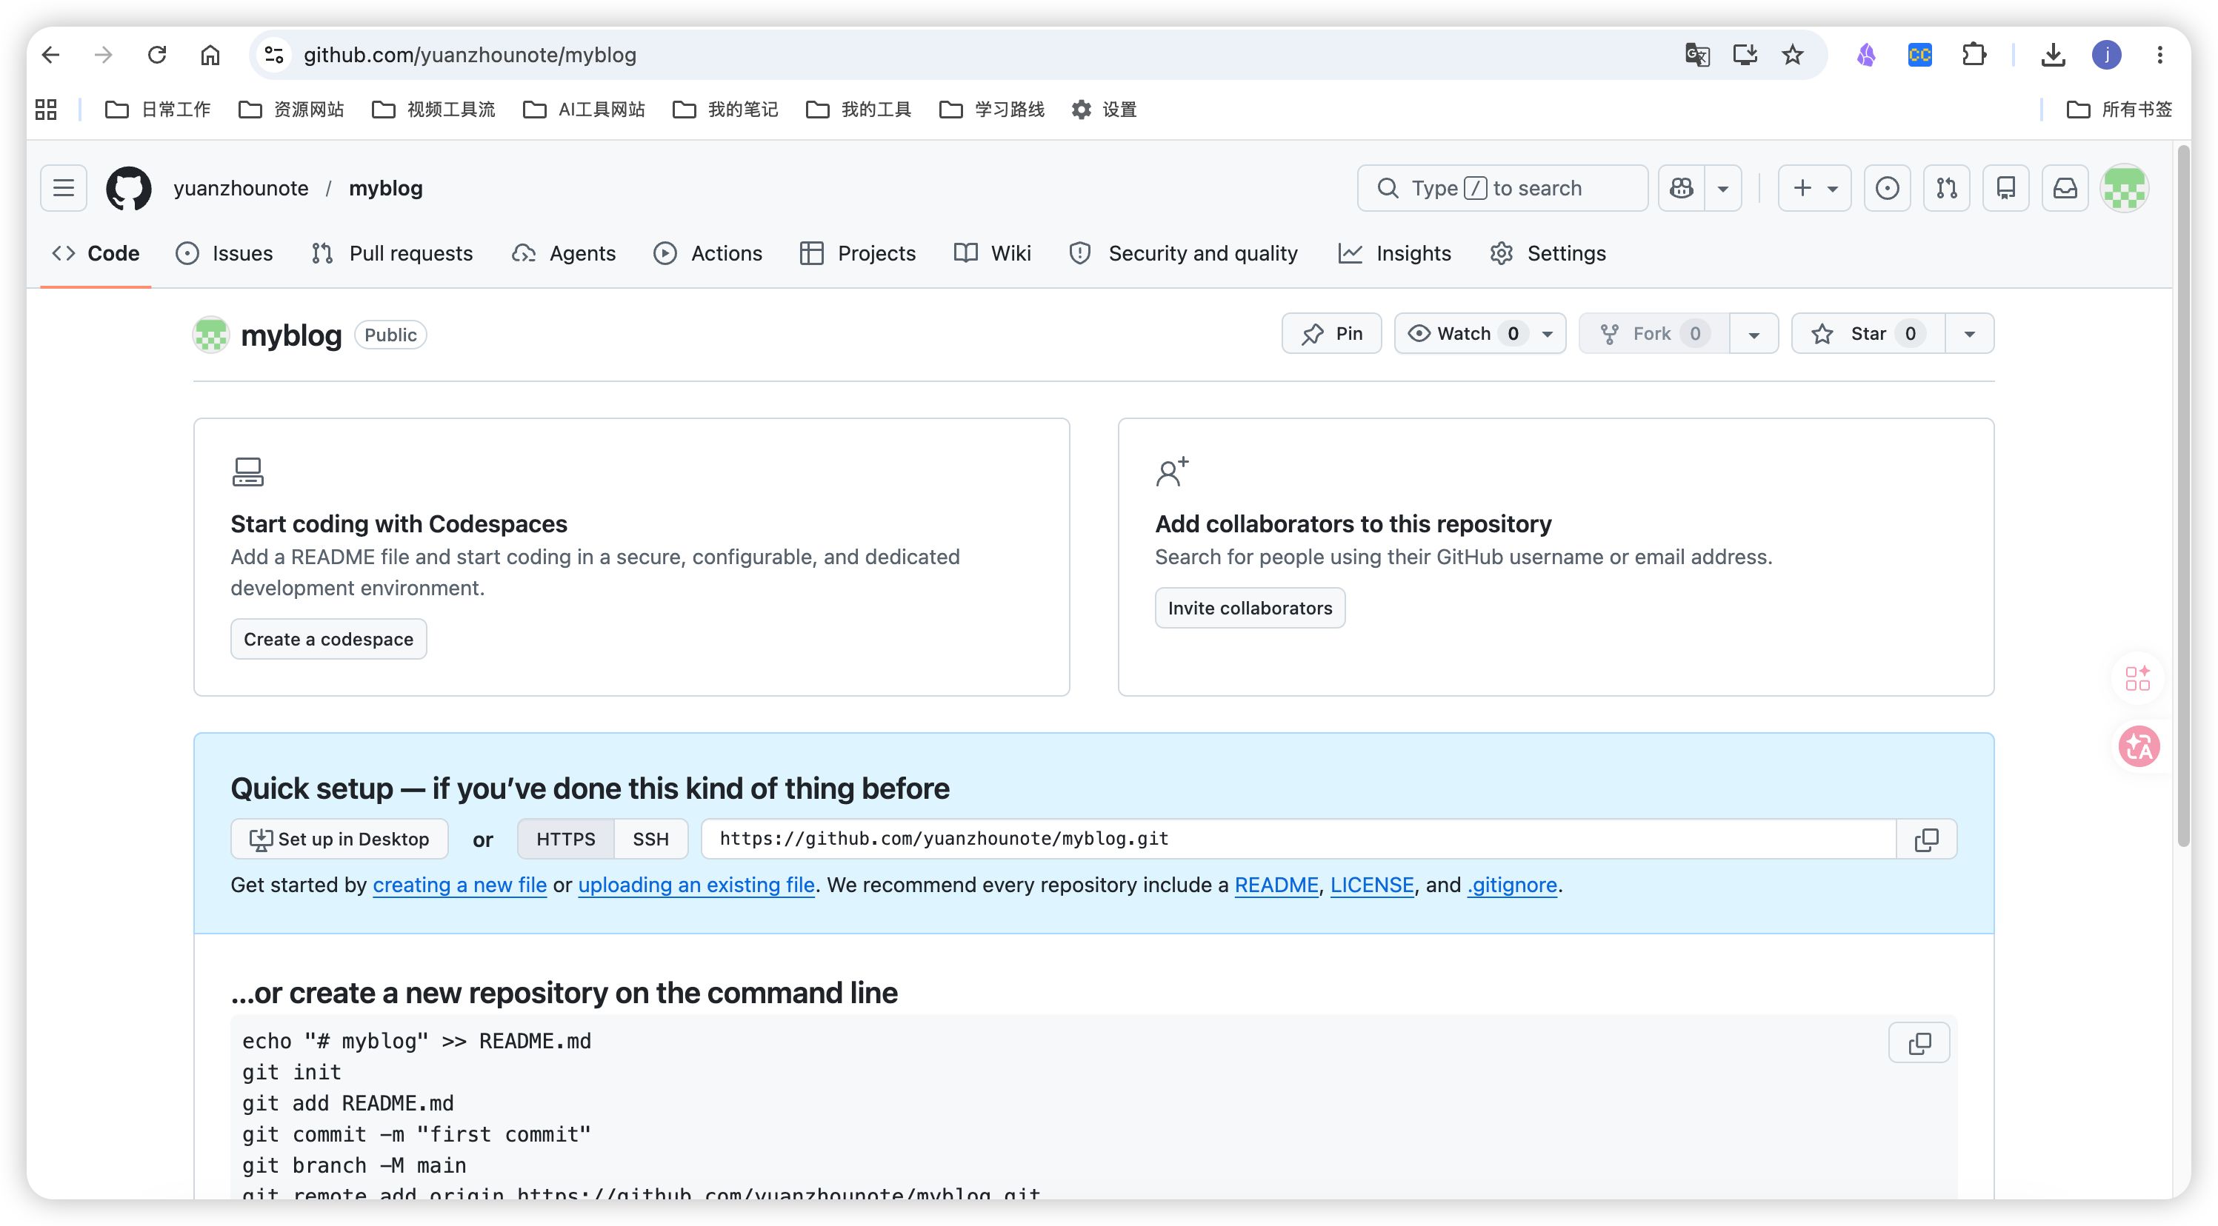Open the Pull requests tab

tap(392, 253)
